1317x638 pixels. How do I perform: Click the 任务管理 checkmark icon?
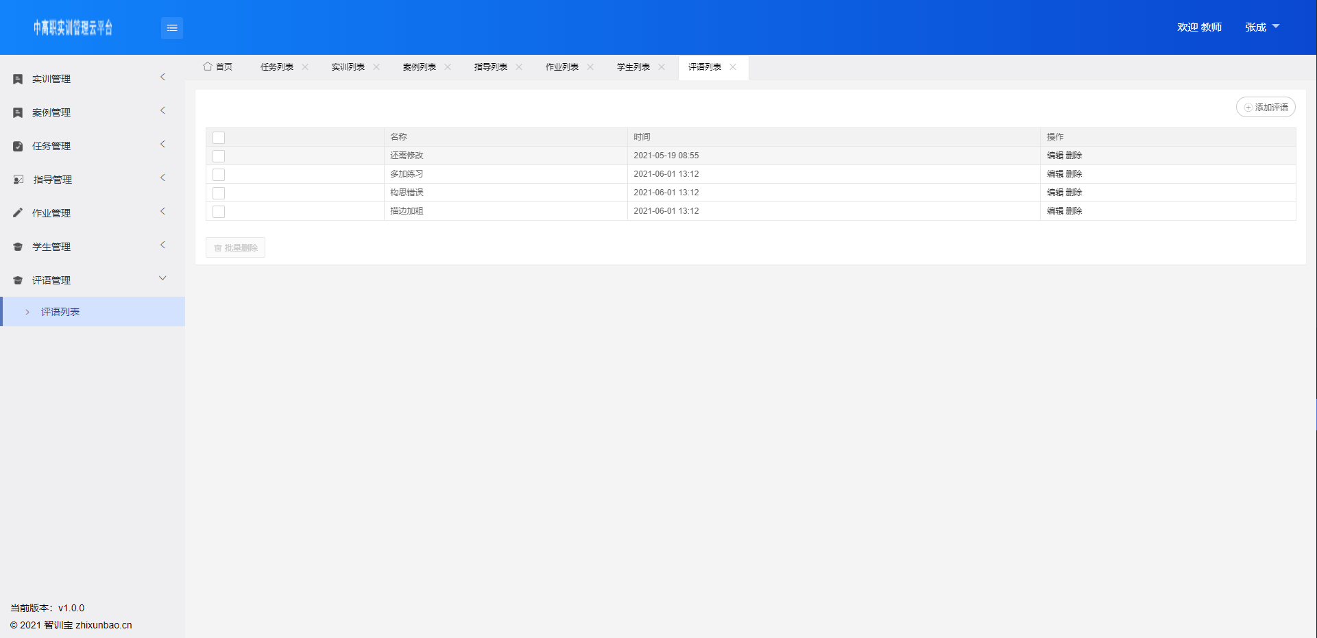[18, 147]
